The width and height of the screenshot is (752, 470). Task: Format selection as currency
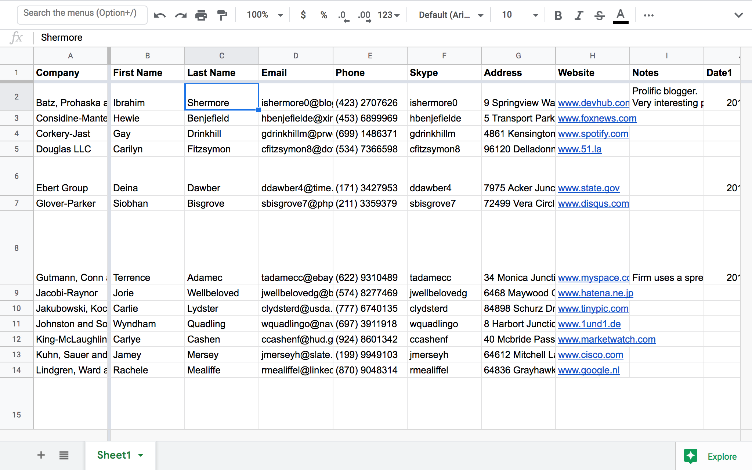click(x=303, y=15)
